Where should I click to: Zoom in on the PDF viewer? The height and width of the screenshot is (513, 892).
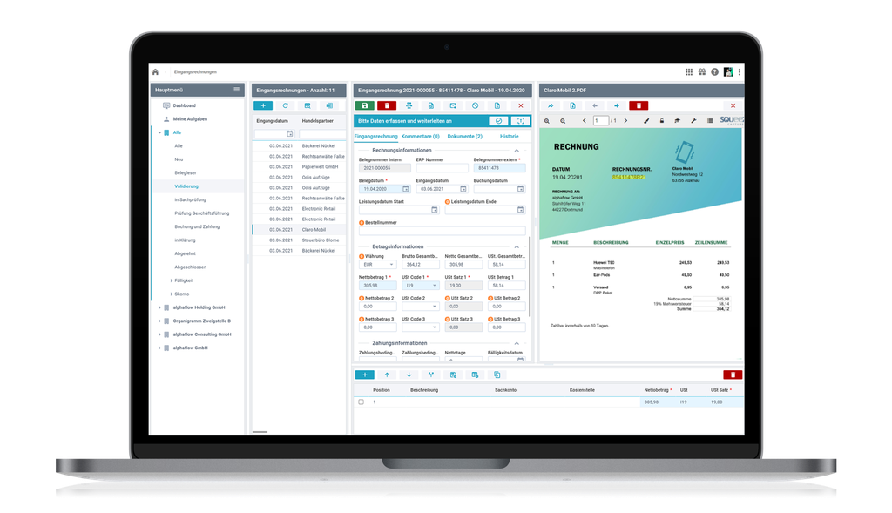point(547,121)
